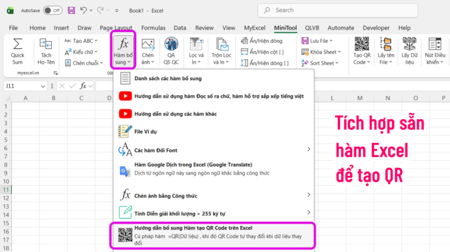Viewport: 450px width, 252px height.
Task: Click the Quick Sum icon
Action: click(x=18, y=50)
